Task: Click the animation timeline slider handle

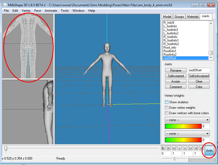Action: click(6, 148)
